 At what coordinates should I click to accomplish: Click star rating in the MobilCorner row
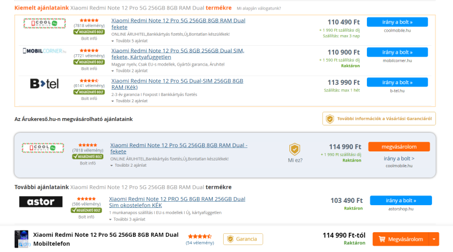click(x=89, y=50)
